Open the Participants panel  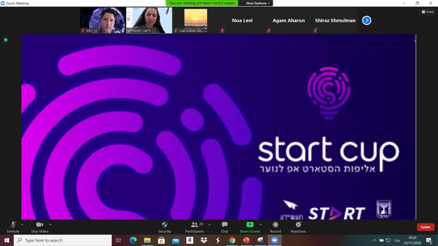pyautogui.click(x=195, y=225)
